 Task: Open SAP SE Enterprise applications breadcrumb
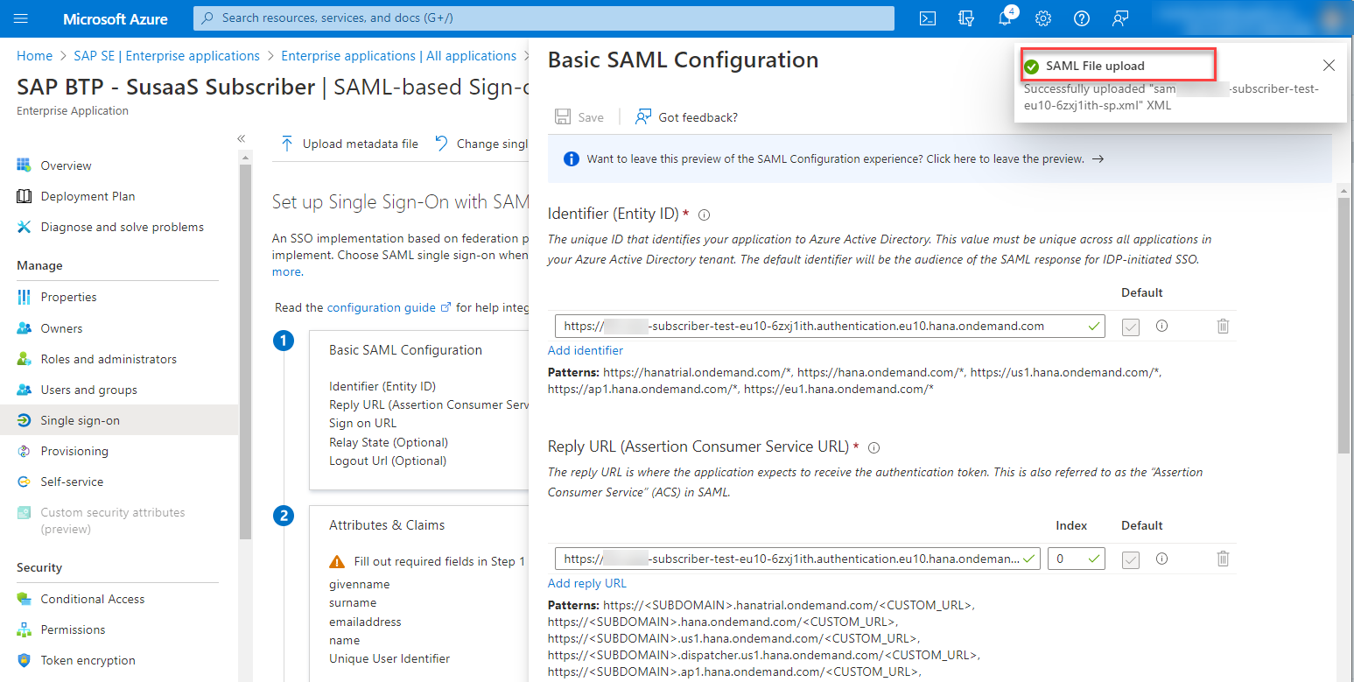(166, 56)
